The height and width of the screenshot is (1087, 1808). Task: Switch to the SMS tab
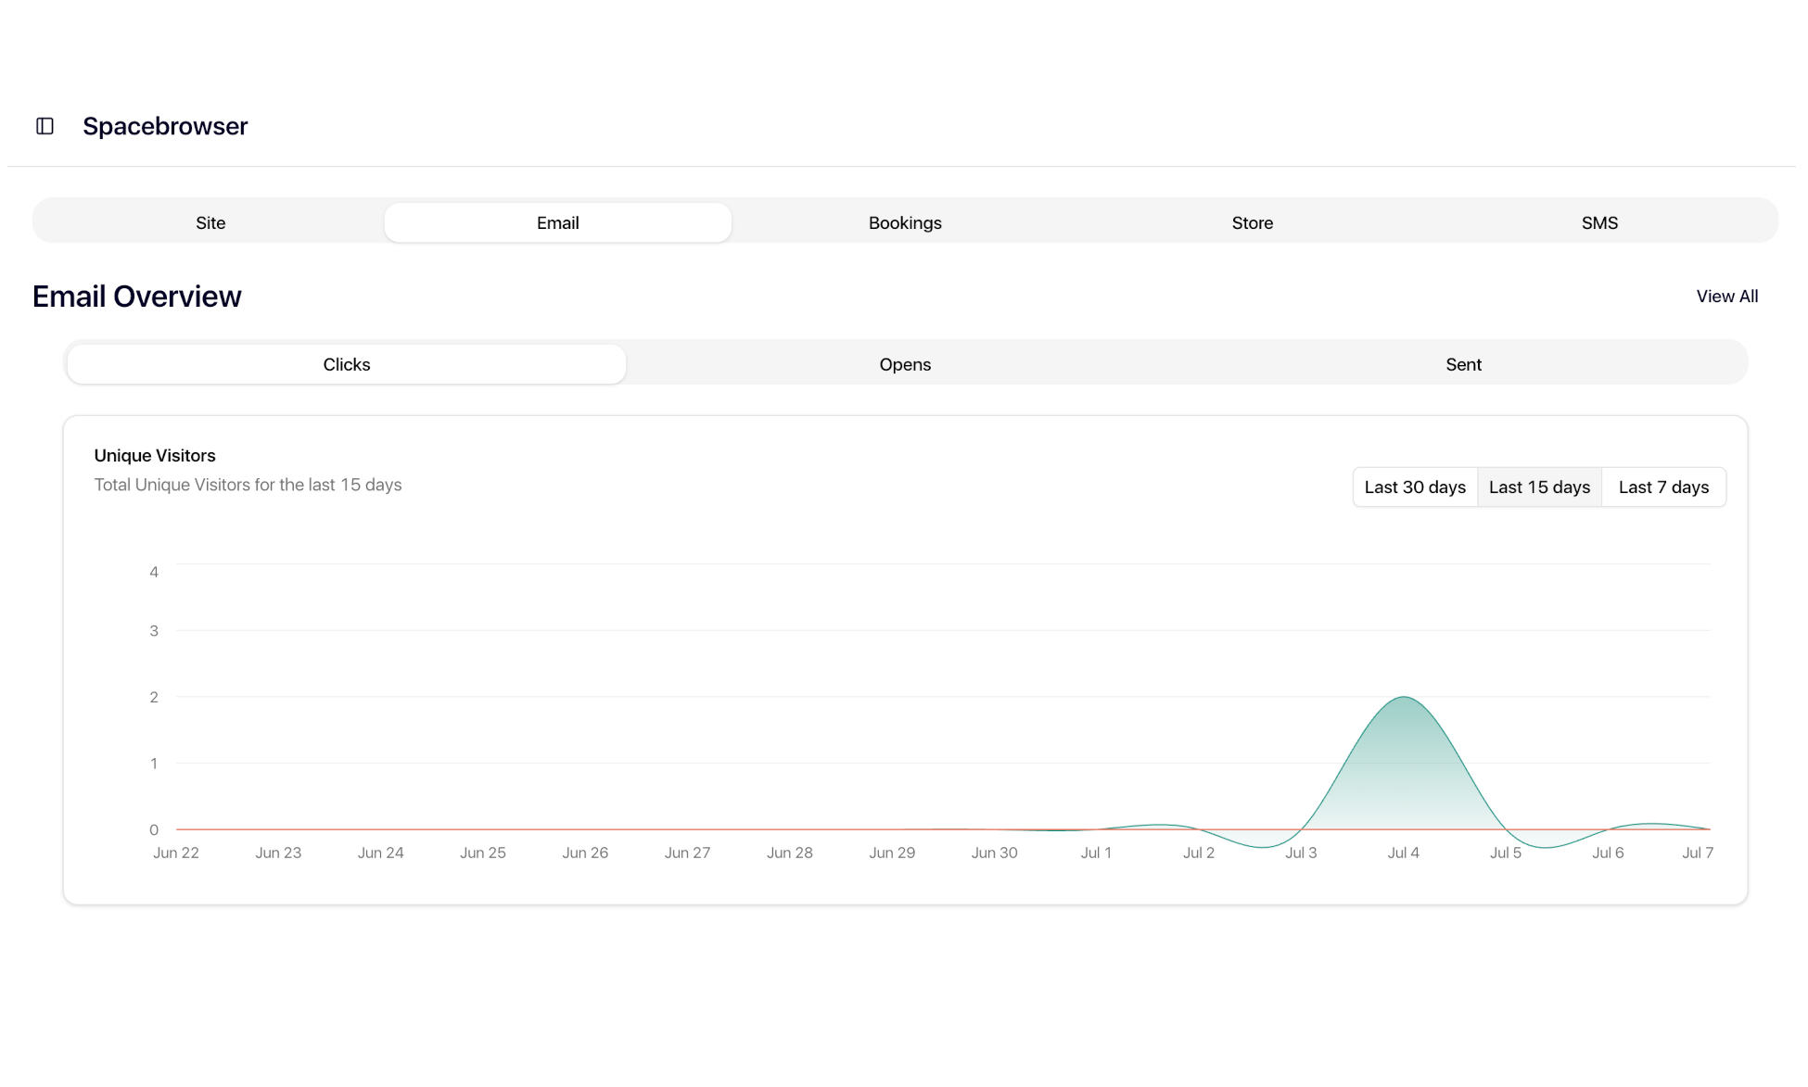tap(1598, 222)
